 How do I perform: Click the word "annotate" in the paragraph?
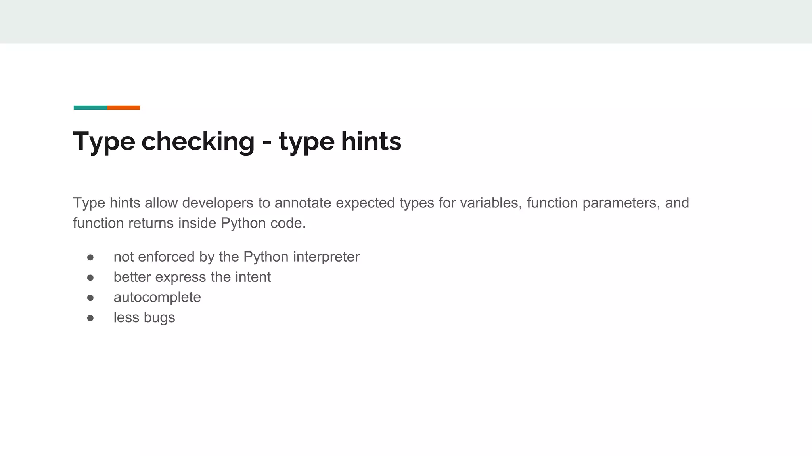(x=303, y=203)
